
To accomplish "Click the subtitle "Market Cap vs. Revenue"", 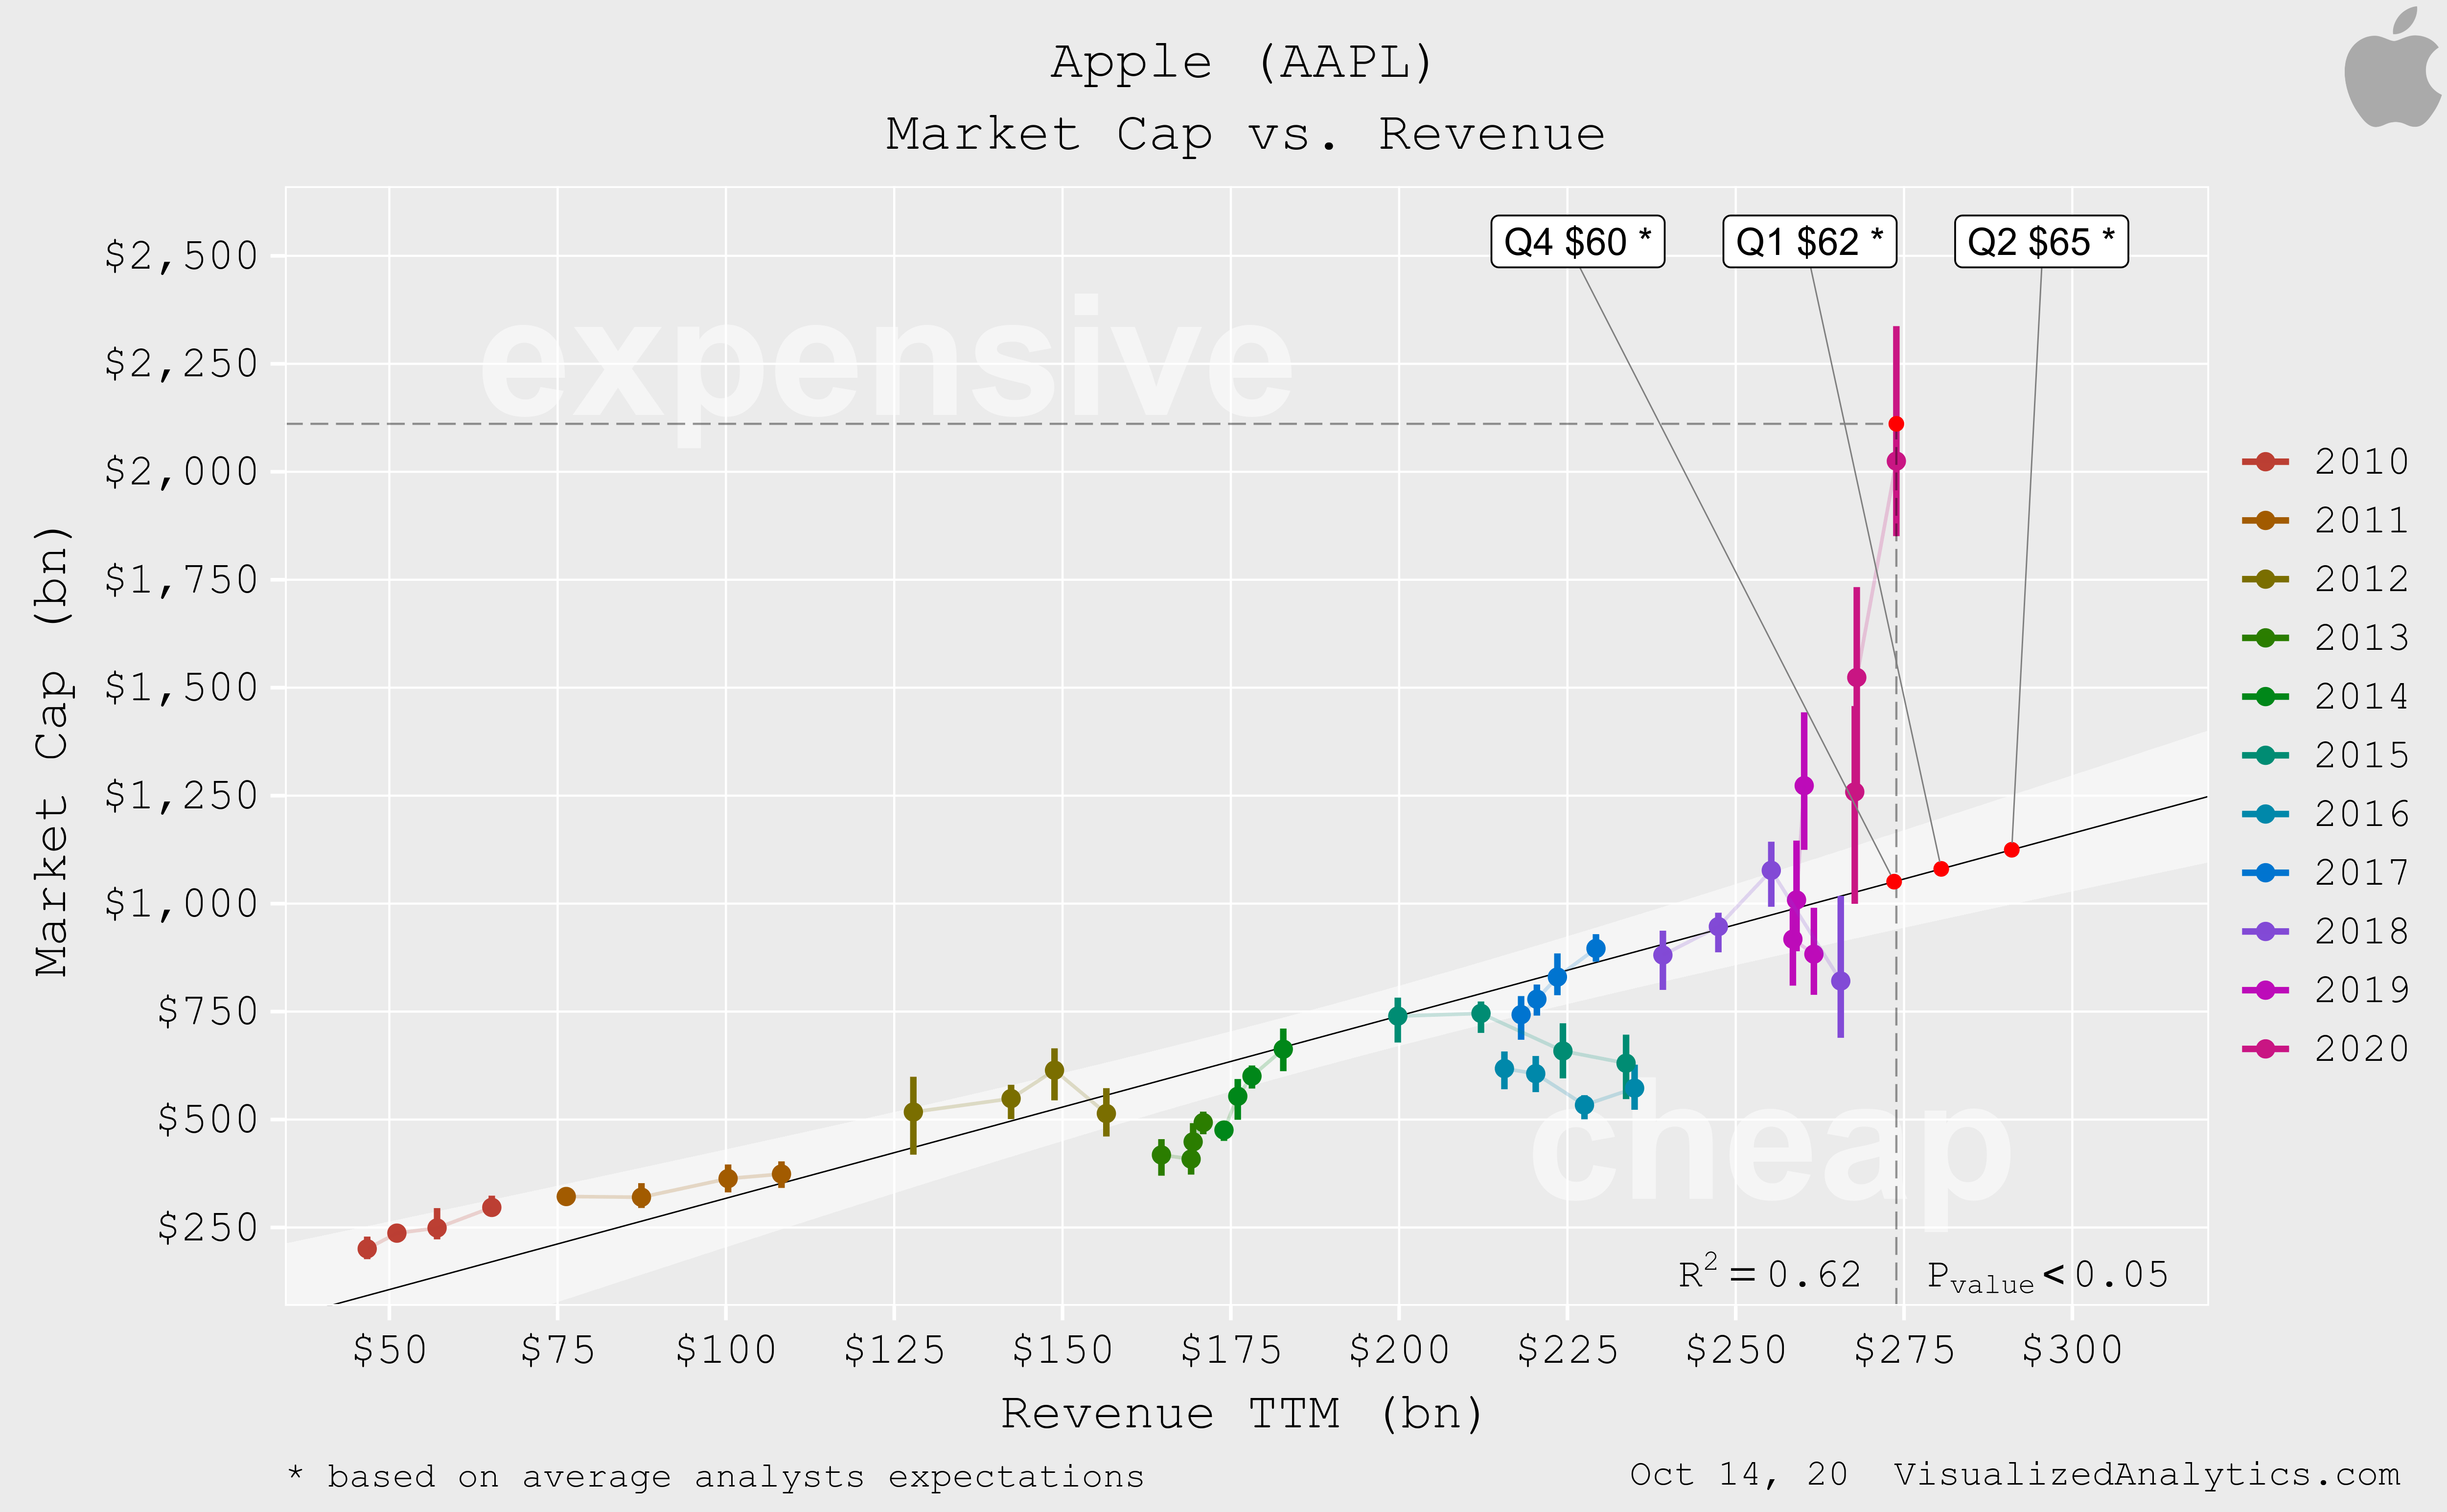I will click(x=1245, y=134).
